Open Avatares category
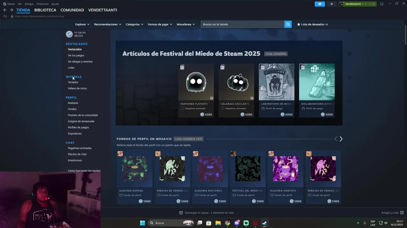Image resolution: width=407 pixels, height=228 pixels. pyautogui.click(x=73, y=103)
